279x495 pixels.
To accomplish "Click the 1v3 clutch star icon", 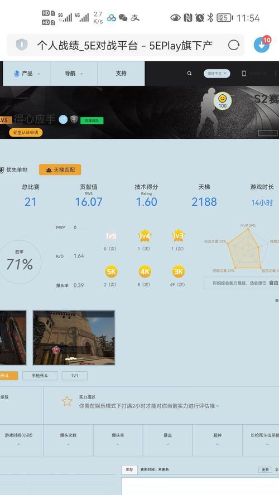I will coord(178,235).
